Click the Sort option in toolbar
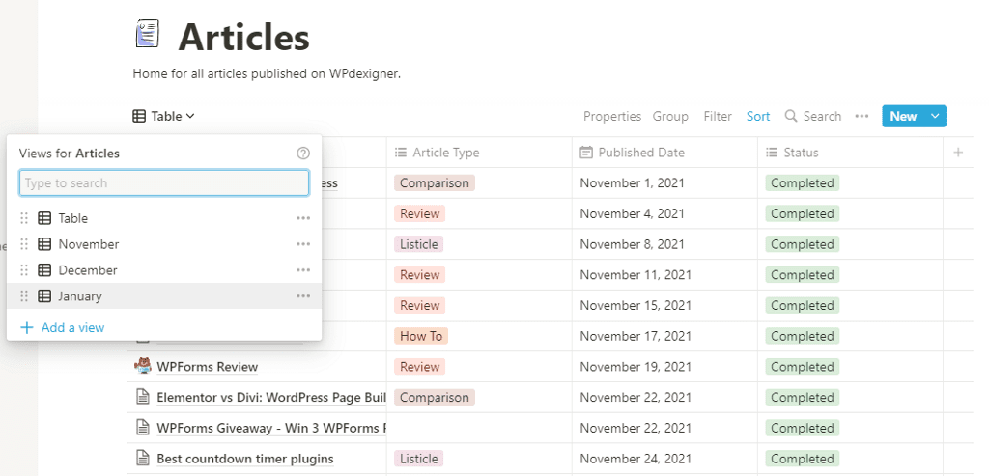989x476 pixels. coord(758,116)
